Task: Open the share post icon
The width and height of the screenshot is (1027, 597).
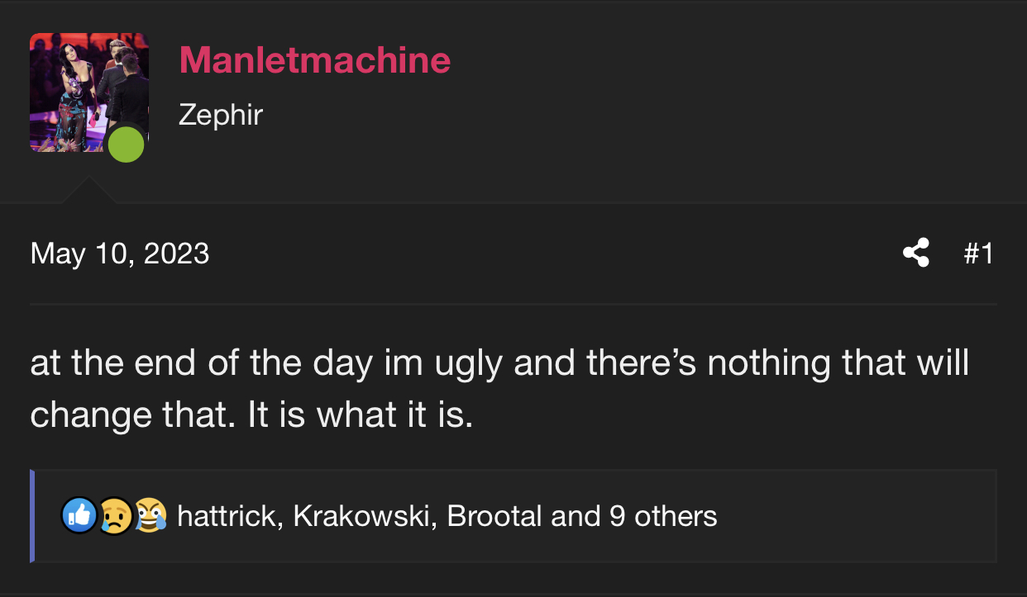Action: [x=915, y=253]
